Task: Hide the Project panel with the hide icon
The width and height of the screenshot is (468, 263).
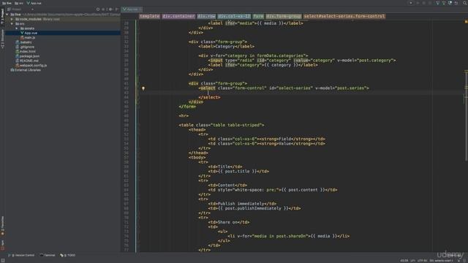Action: pyautogui.click(x=117, y=9)
